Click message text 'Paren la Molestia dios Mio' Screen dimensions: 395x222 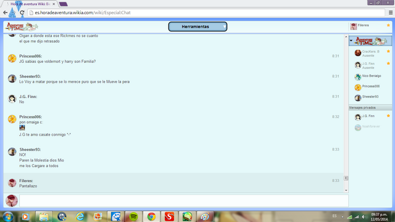41,160
